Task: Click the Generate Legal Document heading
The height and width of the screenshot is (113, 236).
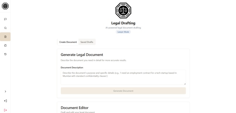Action: click(82, 55)
